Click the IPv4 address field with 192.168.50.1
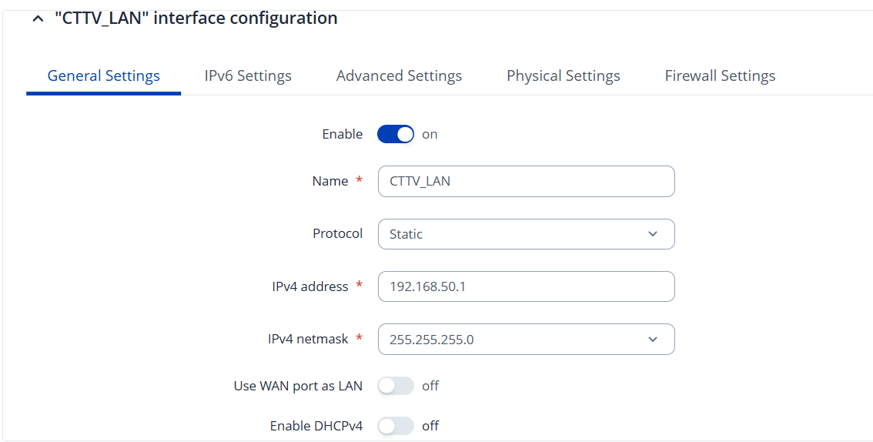This screenshot has width=873, height=442. (x=526, y=286)
